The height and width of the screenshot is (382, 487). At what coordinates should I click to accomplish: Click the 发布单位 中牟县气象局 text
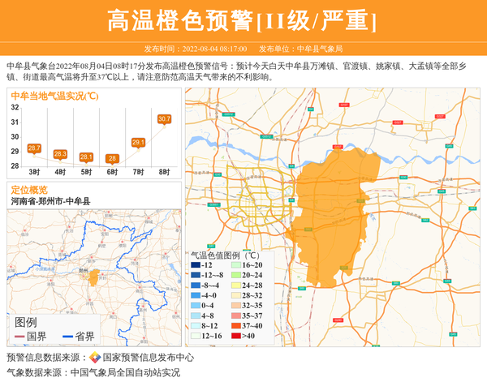click(x=306, y=49)
